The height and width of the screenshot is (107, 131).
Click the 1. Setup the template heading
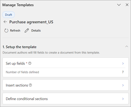pyautogui.click(x=19, y=47)
